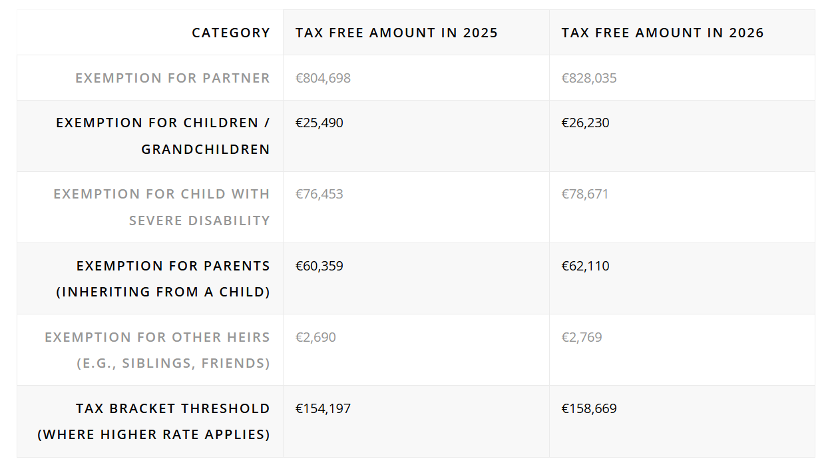Image resolution: width=838 pixels, height=469 pixels.
Task: Click the €78,671 disability exemption cell
Action: pyautogui.click(x=585, y=194)
